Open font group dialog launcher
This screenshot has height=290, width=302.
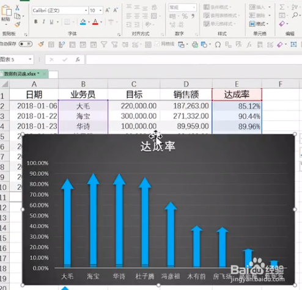pyautogui.click(x=119, y=35)
